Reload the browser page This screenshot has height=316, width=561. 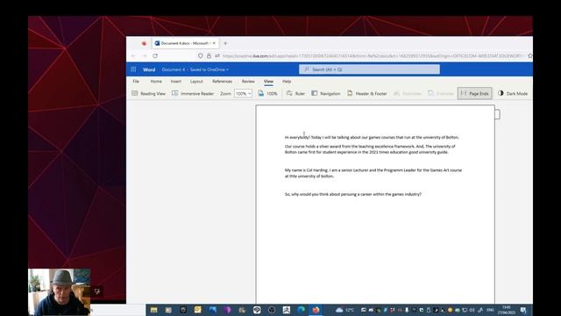(155, 56)
